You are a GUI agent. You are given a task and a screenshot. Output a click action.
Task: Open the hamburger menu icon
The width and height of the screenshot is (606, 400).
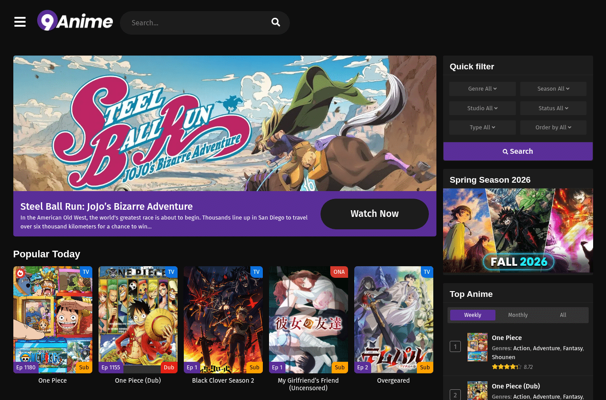[20, 22]
